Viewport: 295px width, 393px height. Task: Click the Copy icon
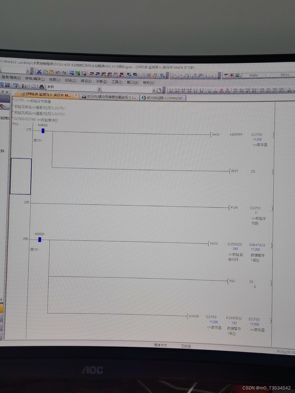[x=45, y=72]
